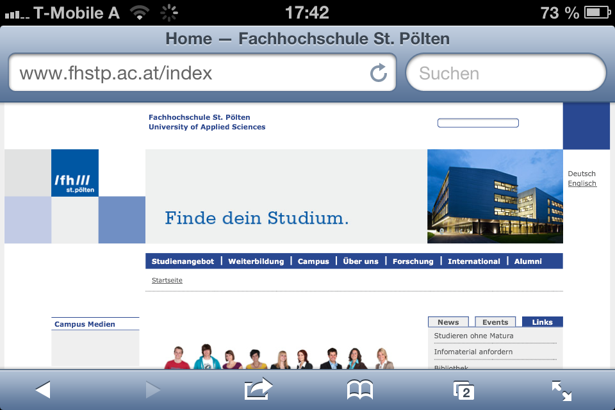
Task: Open the Studienangebot menu
Action: tap(183, 261)
